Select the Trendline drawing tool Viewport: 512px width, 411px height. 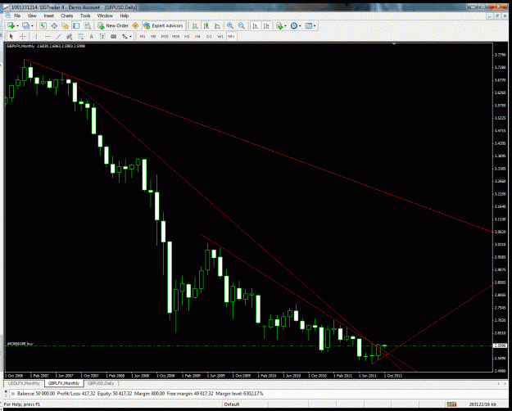pos(58,37)
